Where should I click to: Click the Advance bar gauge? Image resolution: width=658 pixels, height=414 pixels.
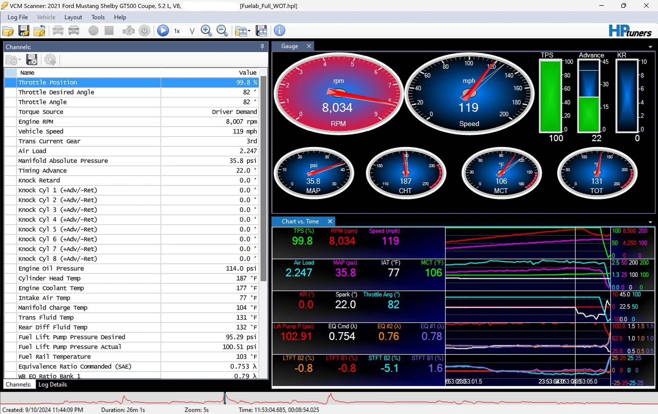pyautogui.click(x=589, y=96)
